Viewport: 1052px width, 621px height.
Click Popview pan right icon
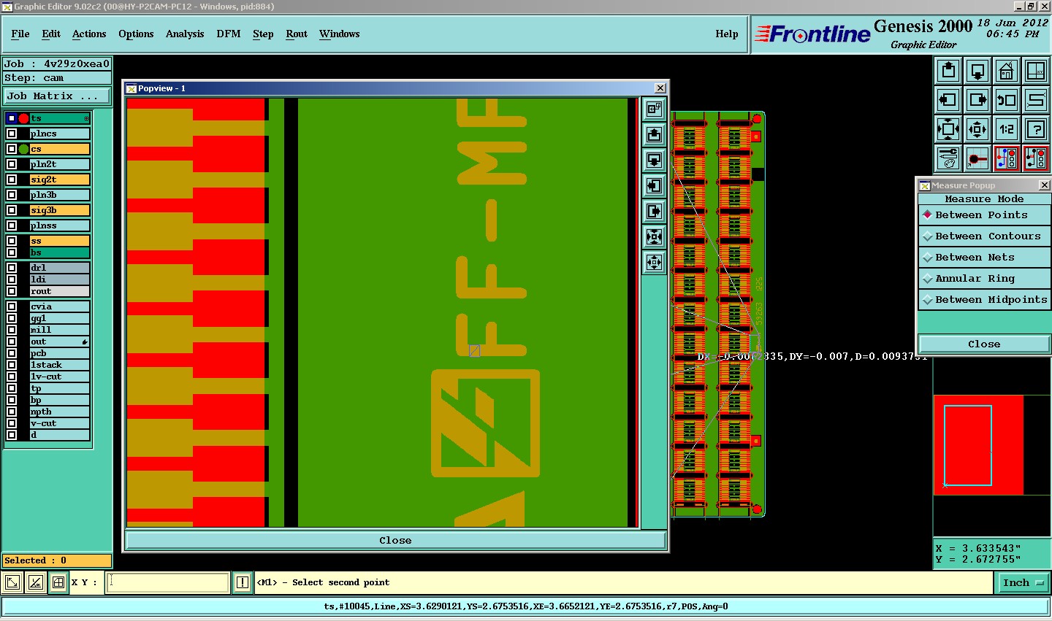654,212
